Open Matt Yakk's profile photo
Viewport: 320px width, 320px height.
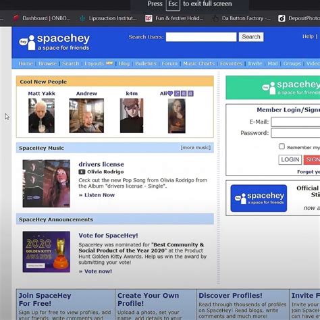pyautogui.click(x=41, y=115)
